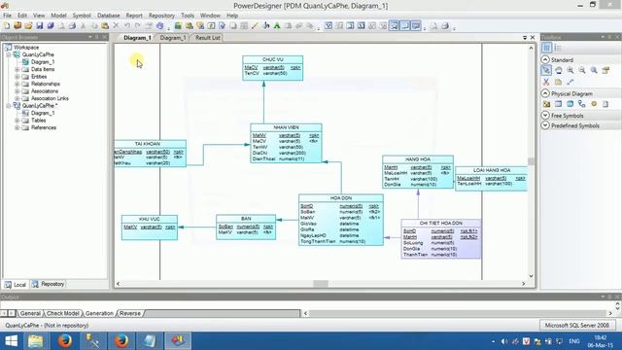Collapse the Physical Diagram toolbox section
This screenshot has width=622, height=350.
point(545,93)
